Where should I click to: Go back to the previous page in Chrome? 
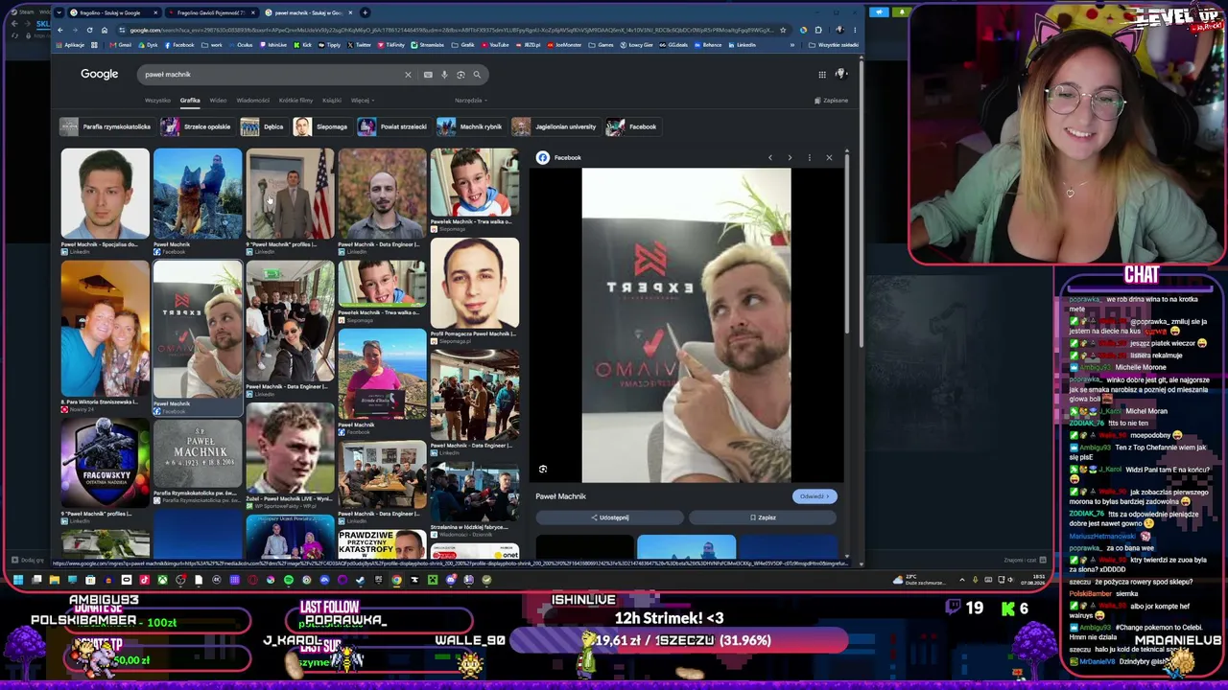point(60,30)
